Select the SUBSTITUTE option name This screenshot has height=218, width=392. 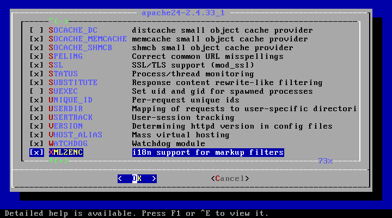click(73, 83)
